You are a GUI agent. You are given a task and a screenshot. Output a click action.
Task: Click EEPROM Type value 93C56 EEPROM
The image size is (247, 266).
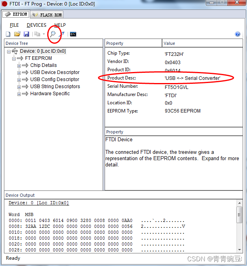coord(182,111)
